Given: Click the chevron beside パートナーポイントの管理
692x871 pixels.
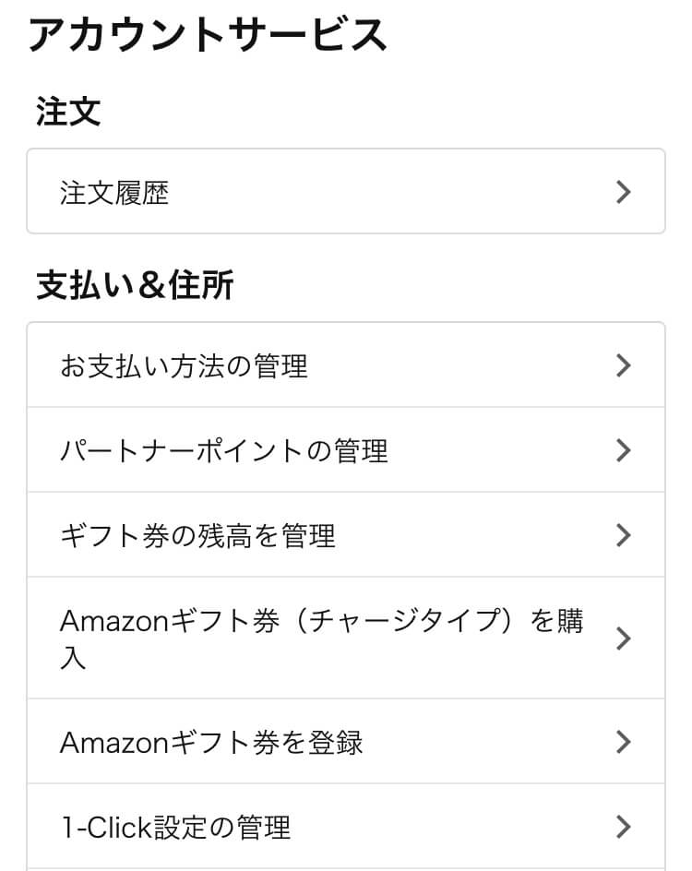Looking at the screenshot, I should [x=623, y=450].
